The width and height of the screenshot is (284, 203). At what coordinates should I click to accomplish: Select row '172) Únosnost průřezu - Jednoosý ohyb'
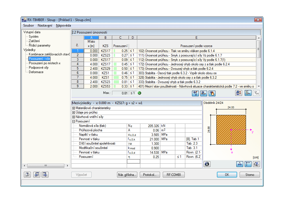click(197, 64)
